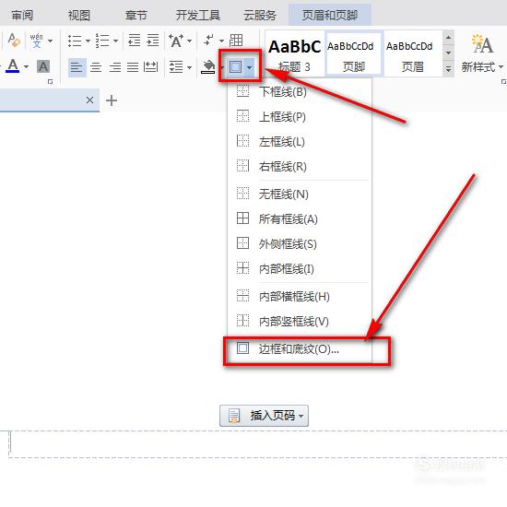This screenshot has height=507, width=507.
Task: Open the 视图 tab
Action: pos(79,15)
